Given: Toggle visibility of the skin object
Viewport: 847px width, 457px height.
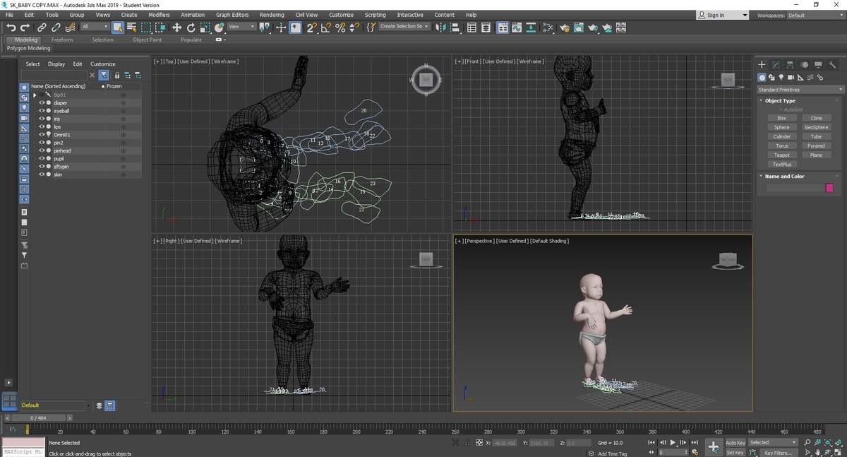Looking at the screenshot, I should (42, 174).
